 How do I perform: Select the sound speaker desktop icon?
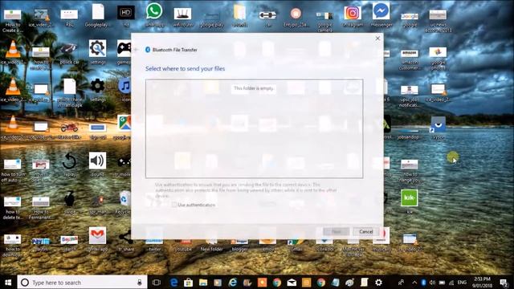point(97,164)
